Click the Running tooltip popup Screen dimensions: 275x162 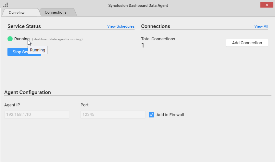(38, 50)
